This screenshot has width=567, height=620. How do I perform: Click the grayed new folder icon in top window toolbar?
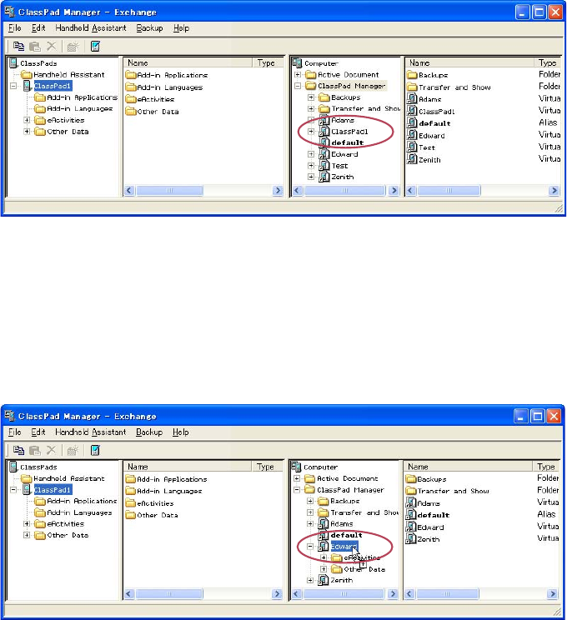[x=73, y=47]
